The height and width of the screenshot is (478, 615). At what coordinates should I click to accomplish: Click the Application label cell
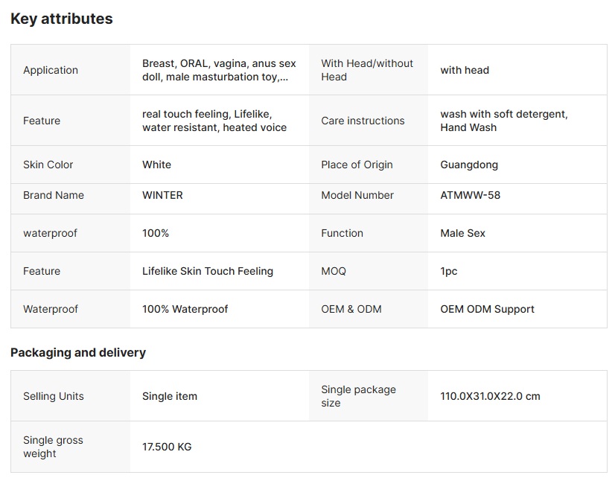tap(51, 70)
